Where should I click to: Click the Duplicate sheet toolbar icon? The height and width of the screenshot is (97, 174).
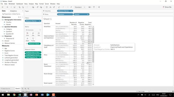pyautogui.click(x=38, y=7)
